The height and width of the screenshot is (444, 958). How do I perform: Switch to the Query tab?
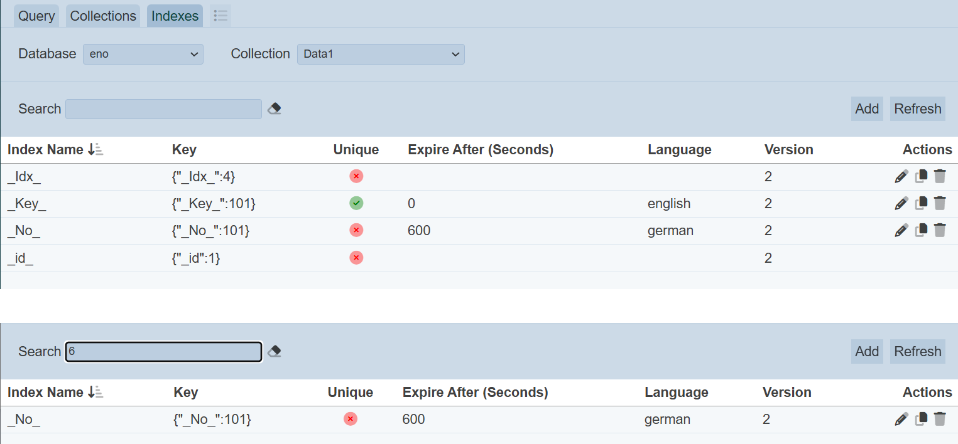click(36, 16)
